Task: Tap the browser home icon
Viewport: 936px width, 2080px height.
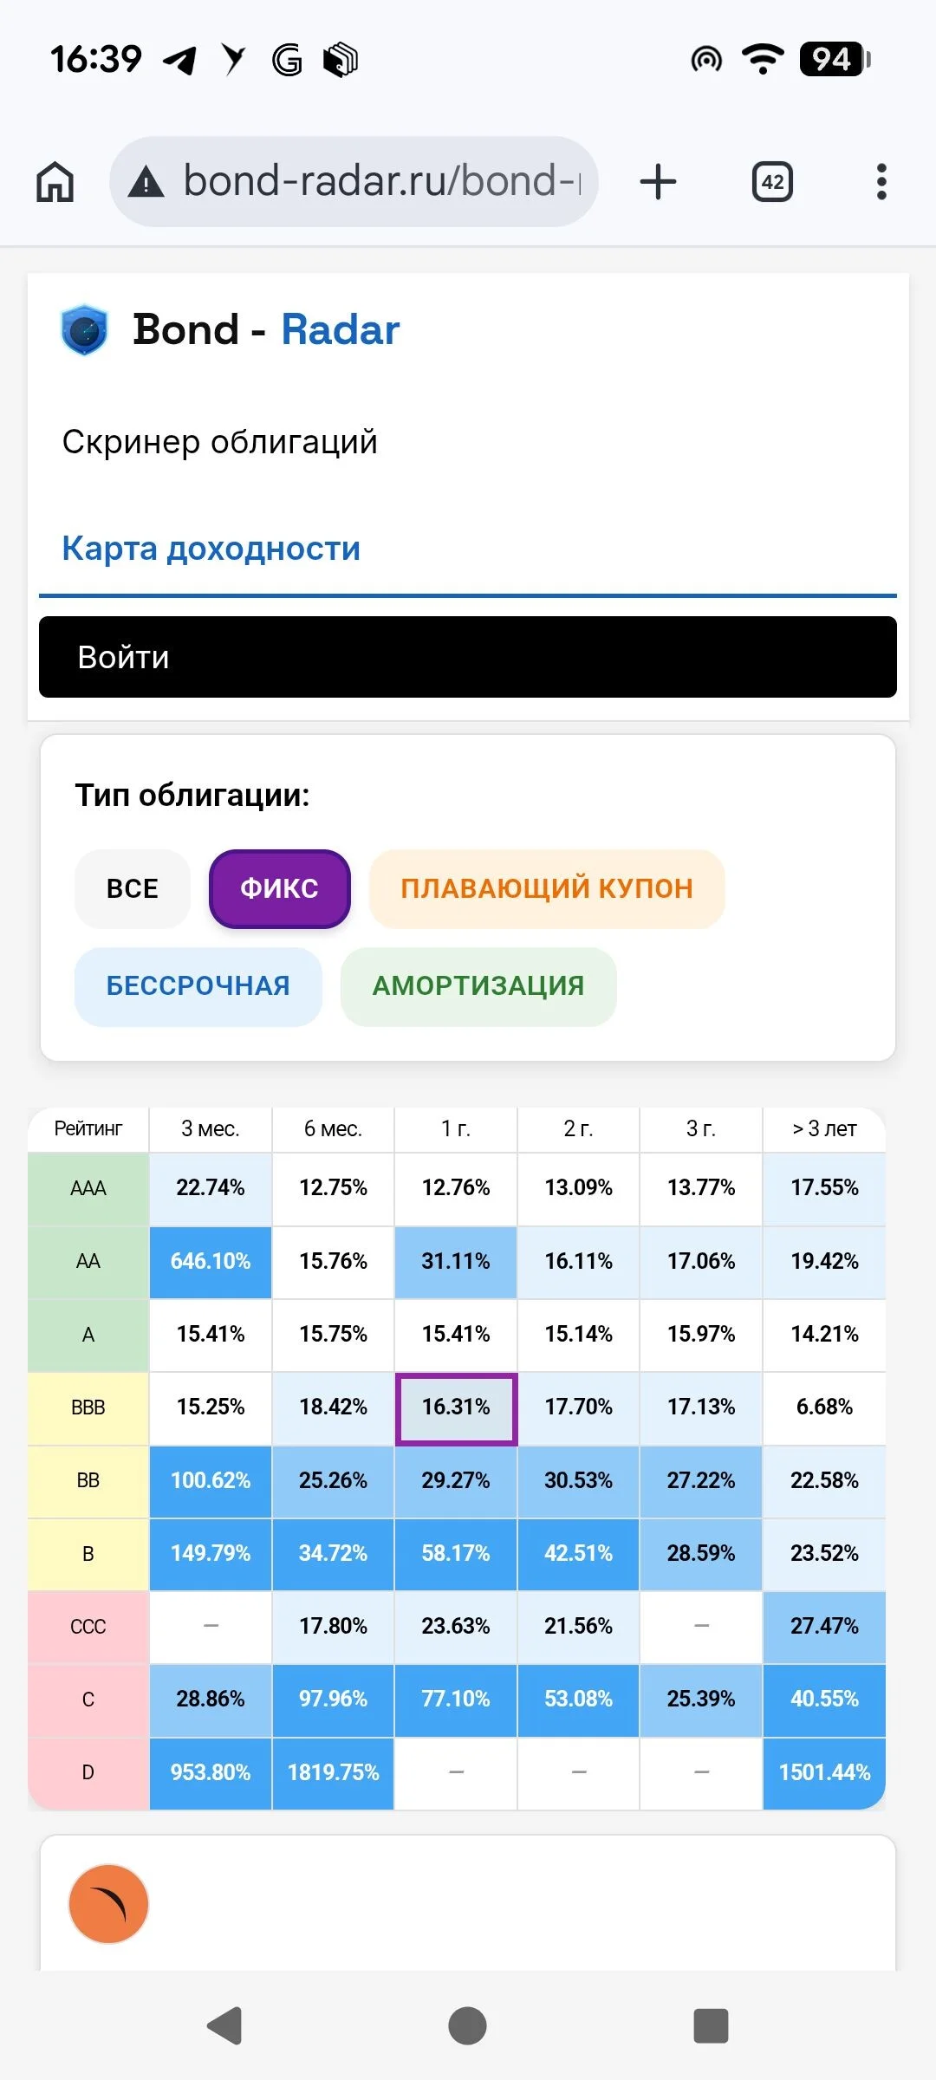Action: click(x=55, y=182)
